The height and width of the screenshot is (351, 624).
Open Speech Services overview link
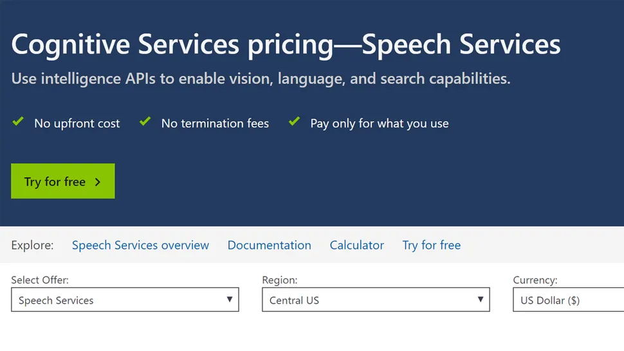click(140, 245)
